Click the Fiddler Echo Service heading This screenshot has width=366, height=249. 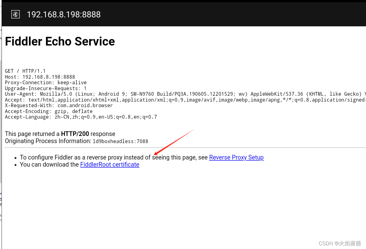point(60,41)
